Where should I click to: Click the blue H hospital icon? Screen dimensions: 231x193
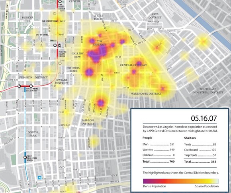[39, 177]
